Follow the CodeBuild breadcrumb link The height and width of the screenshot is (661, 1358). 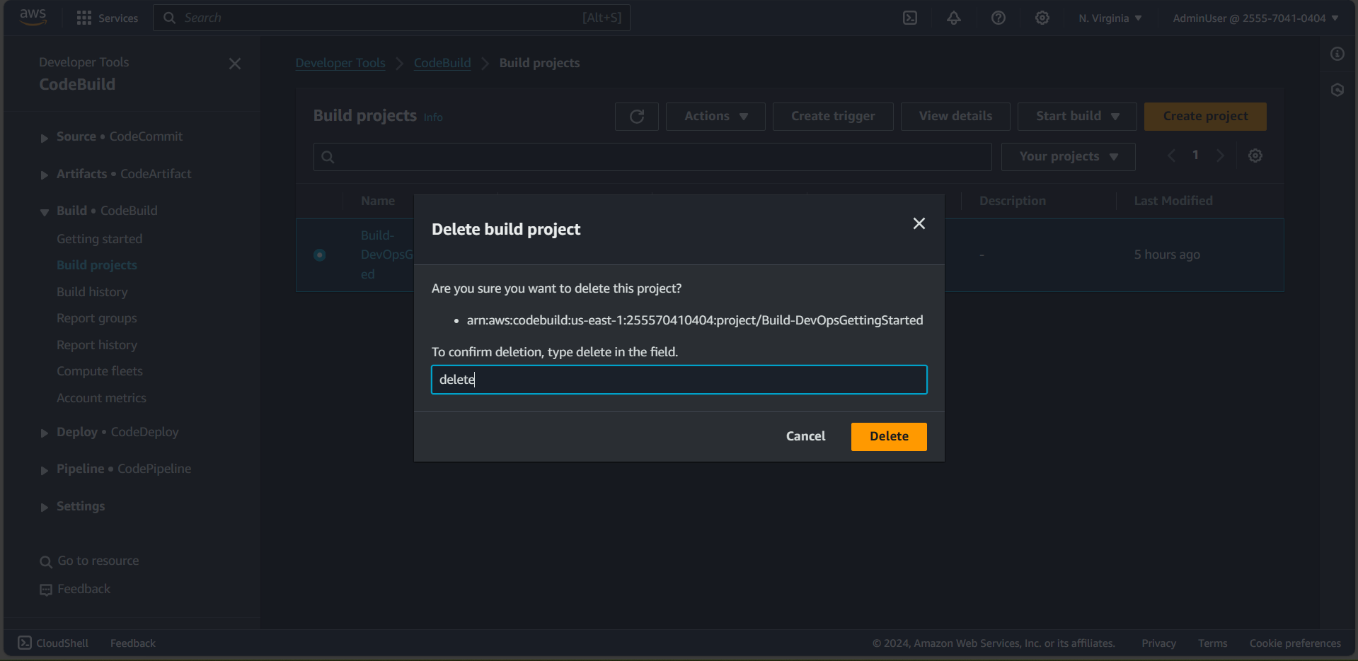tap(442, 63)
